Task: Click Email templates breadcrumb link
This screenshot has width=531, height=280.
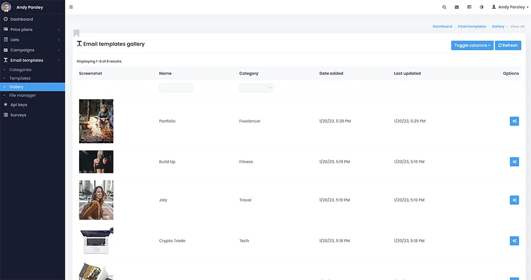Action: [x=472, y=27]
